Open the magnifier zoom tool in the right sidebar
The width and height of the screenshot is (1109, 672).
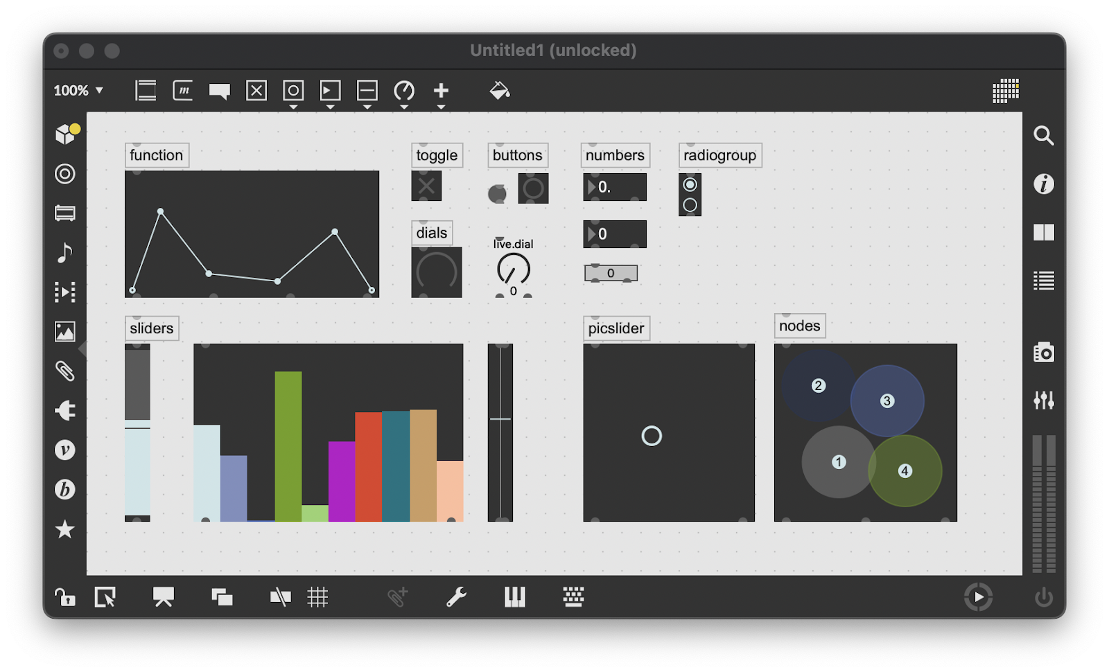pyautogui.click(x=1045, y=136)
